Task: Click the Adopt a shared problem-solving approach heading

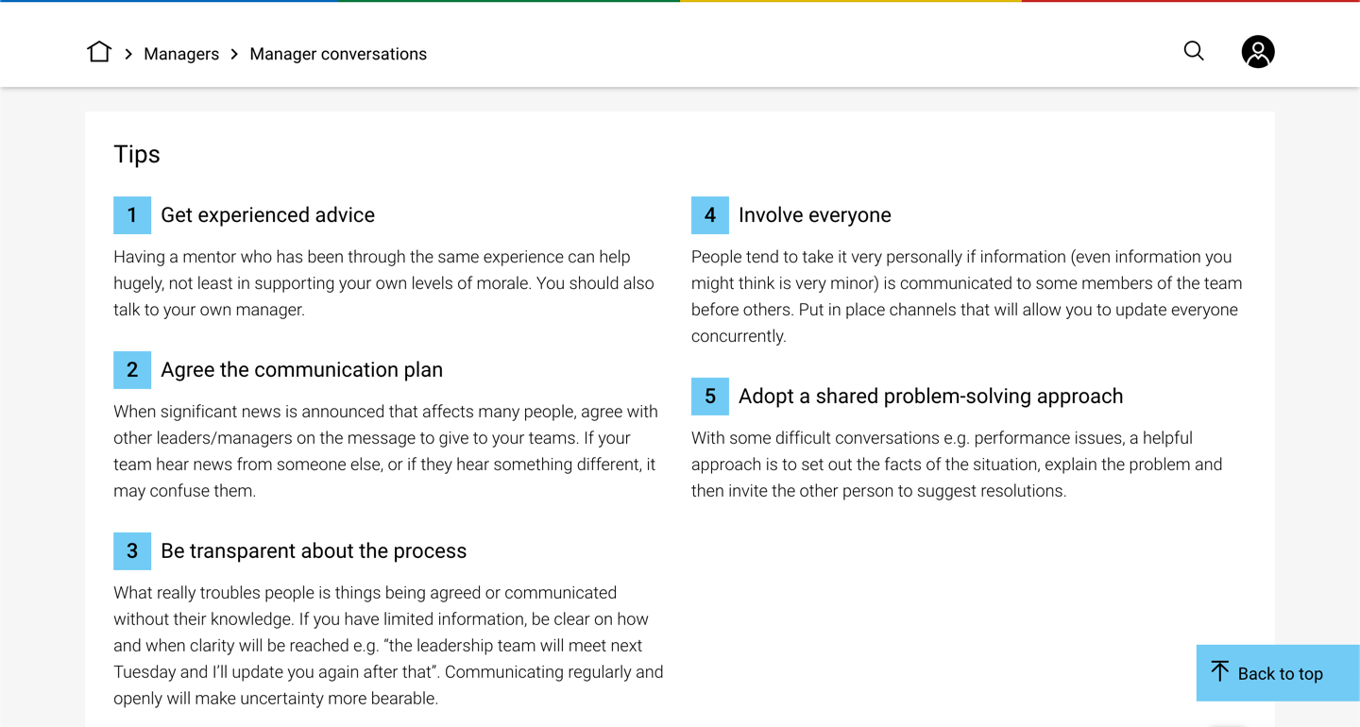Action: click(x=931, y=396)
